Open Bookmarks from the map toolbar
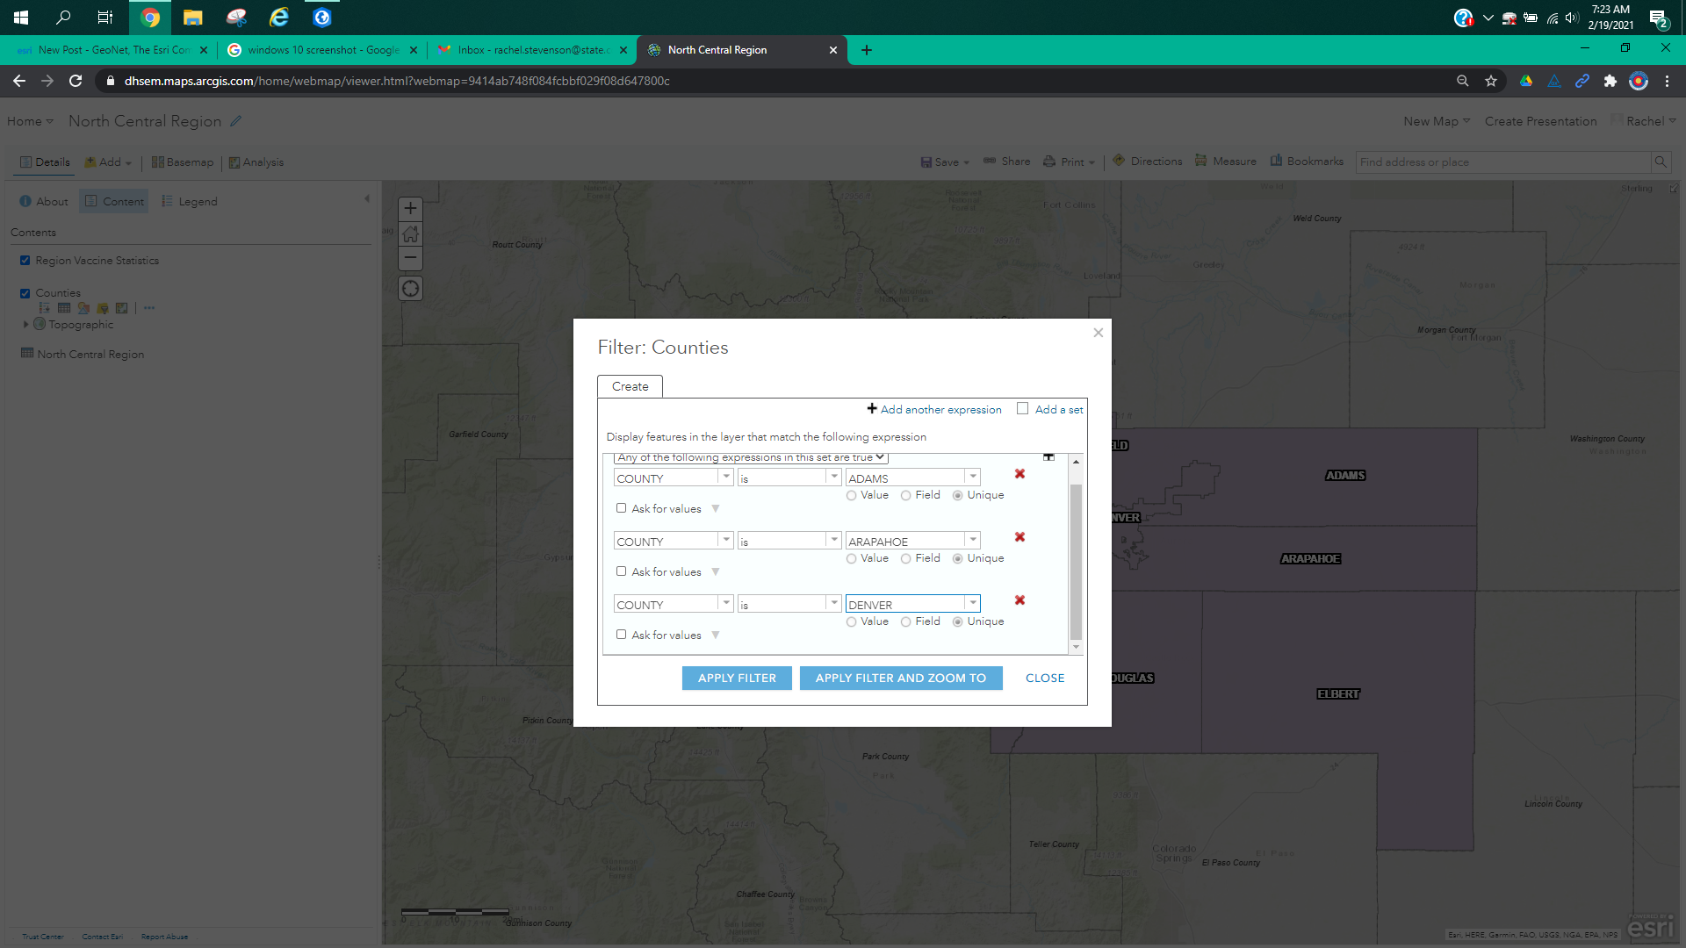 tap(1307, 162)
